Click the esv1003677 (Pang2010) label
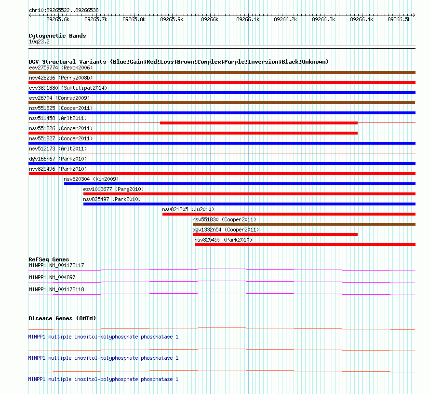The image size is (429, 394). click(x=113, y=189)
